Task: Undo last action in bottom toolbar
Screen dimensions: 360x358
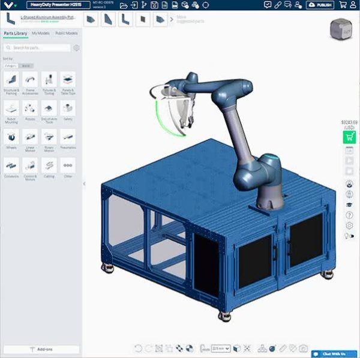Action: [x=138, y=348]
